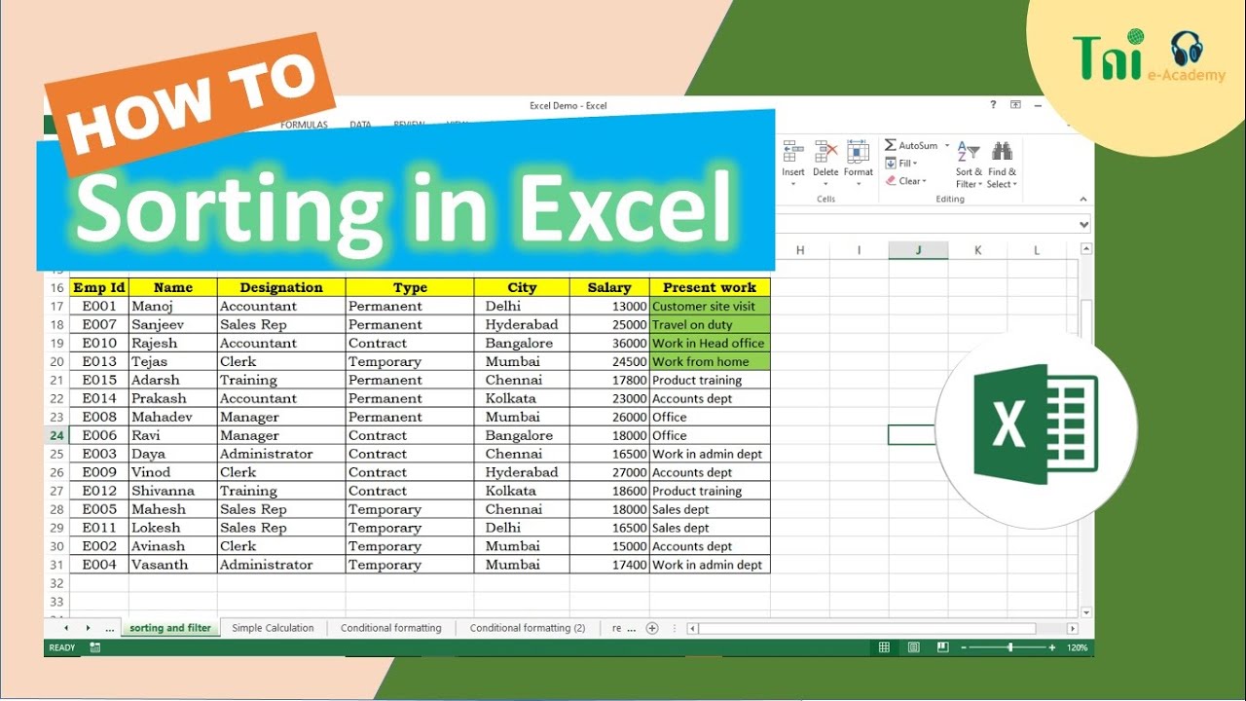The height and width of the screenshot is (701, 1246).
Task: Switch to Normal view icon
Action: coord(884,647)
